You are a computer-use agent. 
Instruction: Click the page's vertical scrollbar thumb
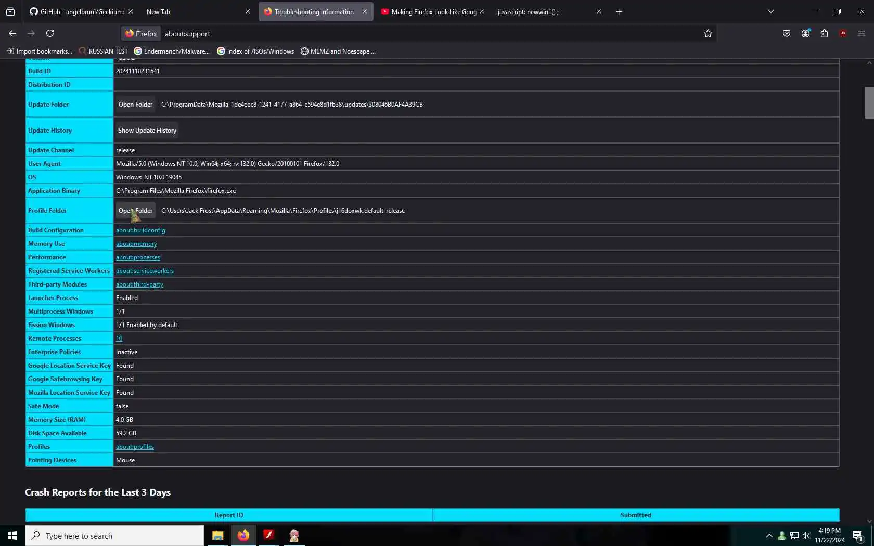(x=869, y=102)
